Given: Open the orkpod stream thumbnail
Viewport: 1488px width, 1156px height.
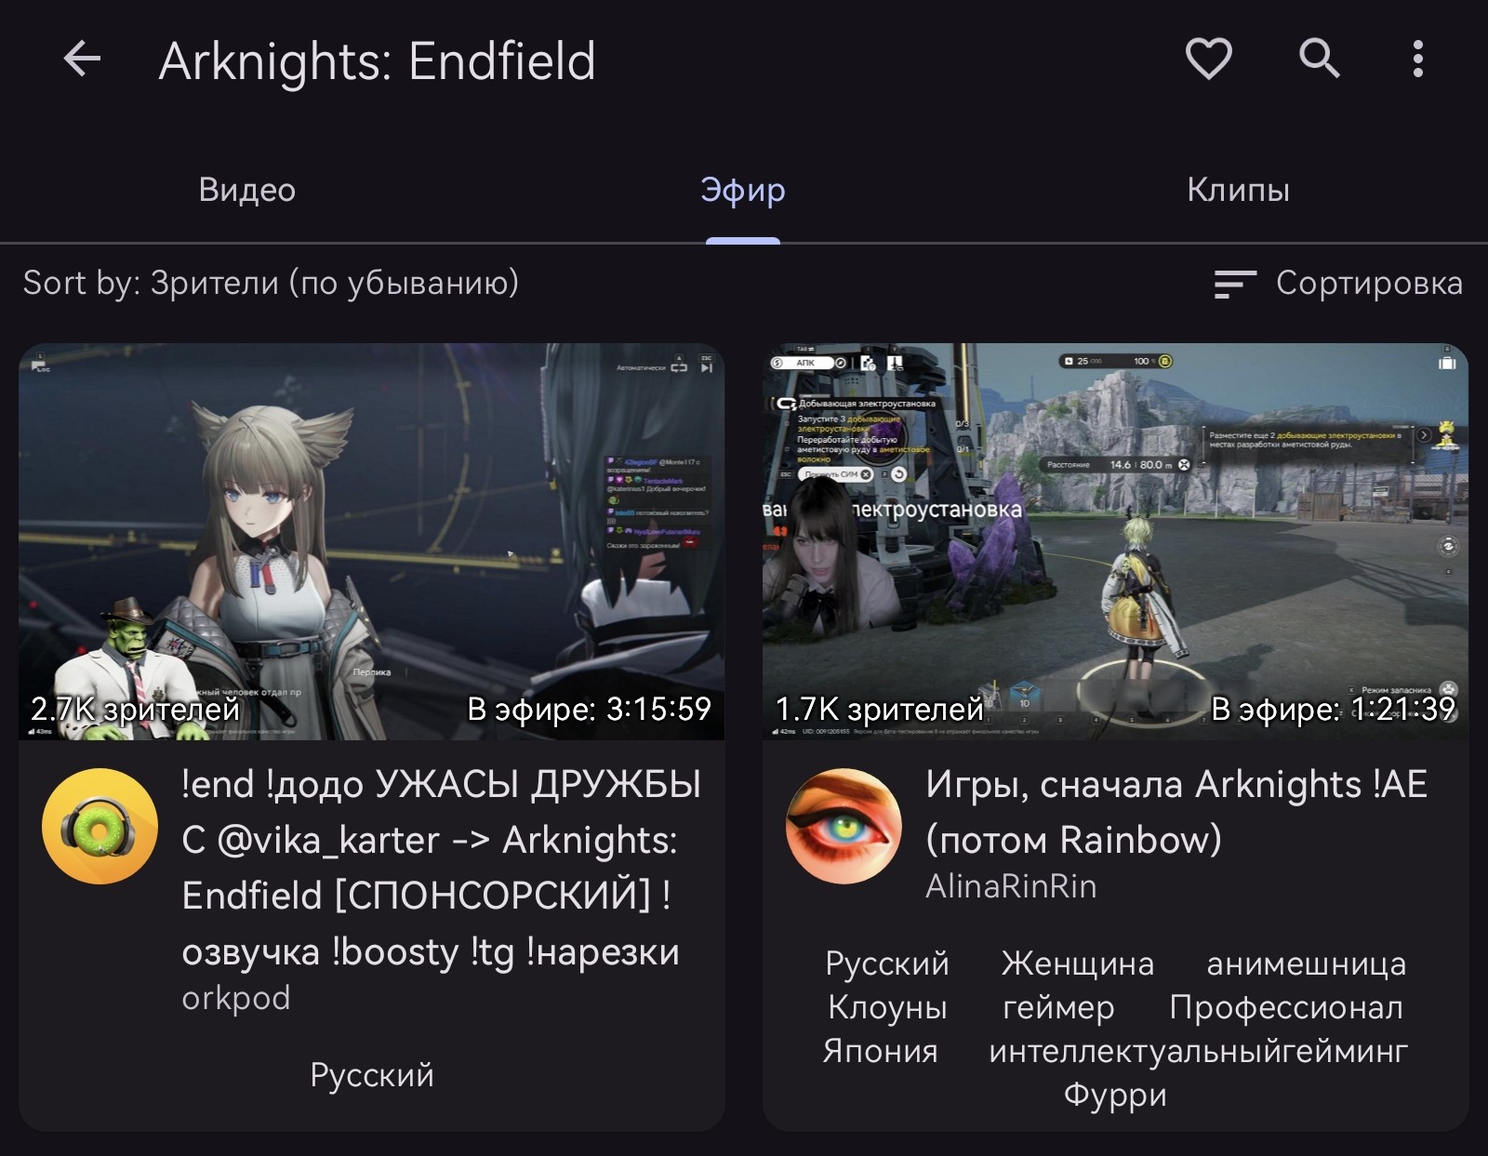Looking at the screenshot, I should click(372, 541).
